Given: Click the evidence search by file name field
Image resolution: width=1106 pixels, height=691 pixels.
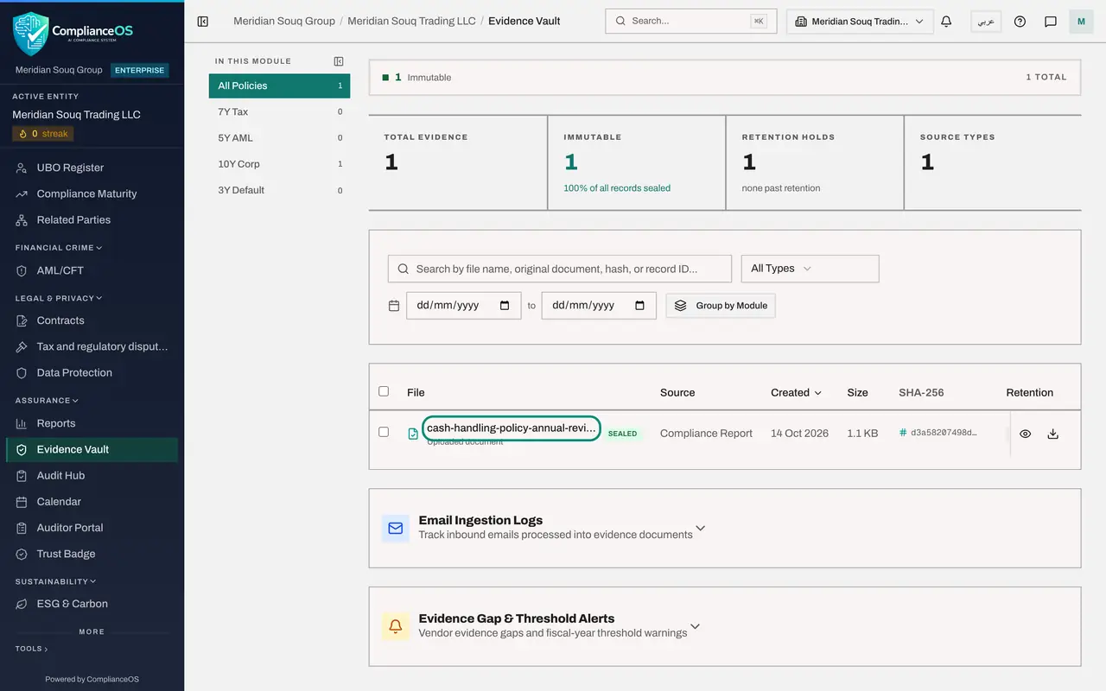Looking at the screenshot, I should (560, 269).
